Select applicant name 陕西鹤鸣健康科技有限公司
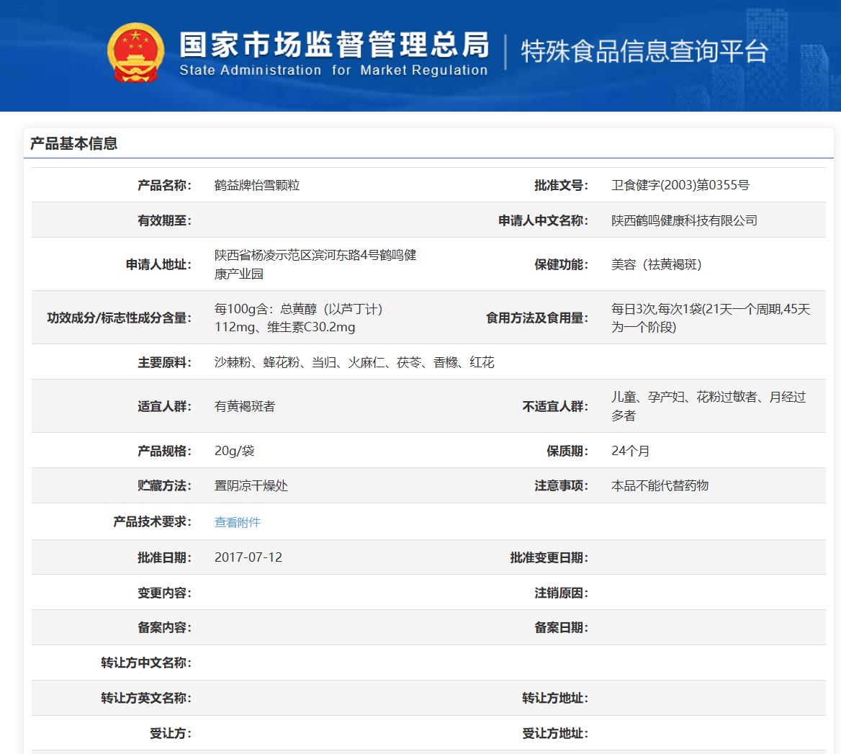 tap(684, 220)
